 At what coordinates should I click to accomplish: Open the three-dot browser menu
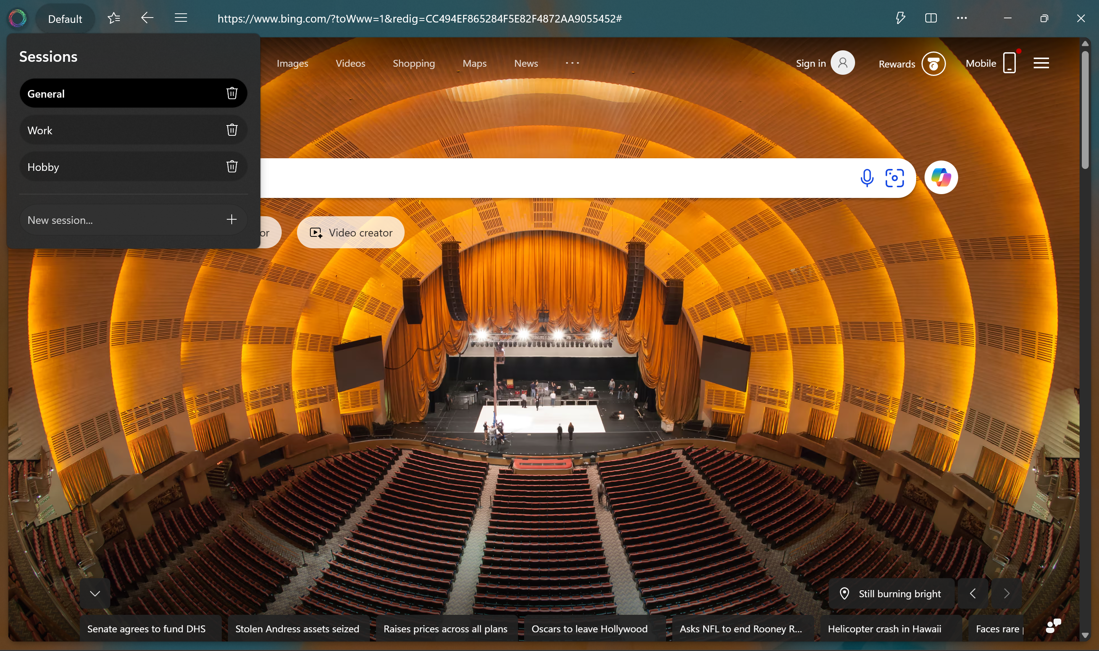point(962,18)
